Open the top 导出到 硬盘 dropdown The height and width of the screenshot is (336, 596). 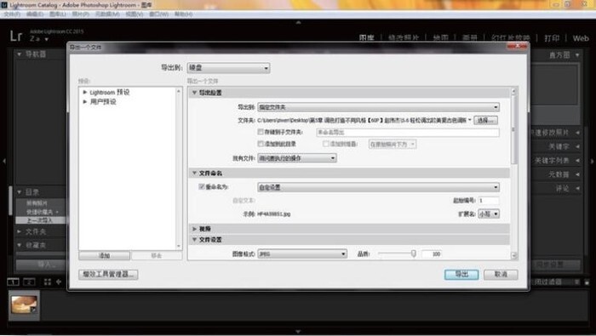click(x=228, y=68)
